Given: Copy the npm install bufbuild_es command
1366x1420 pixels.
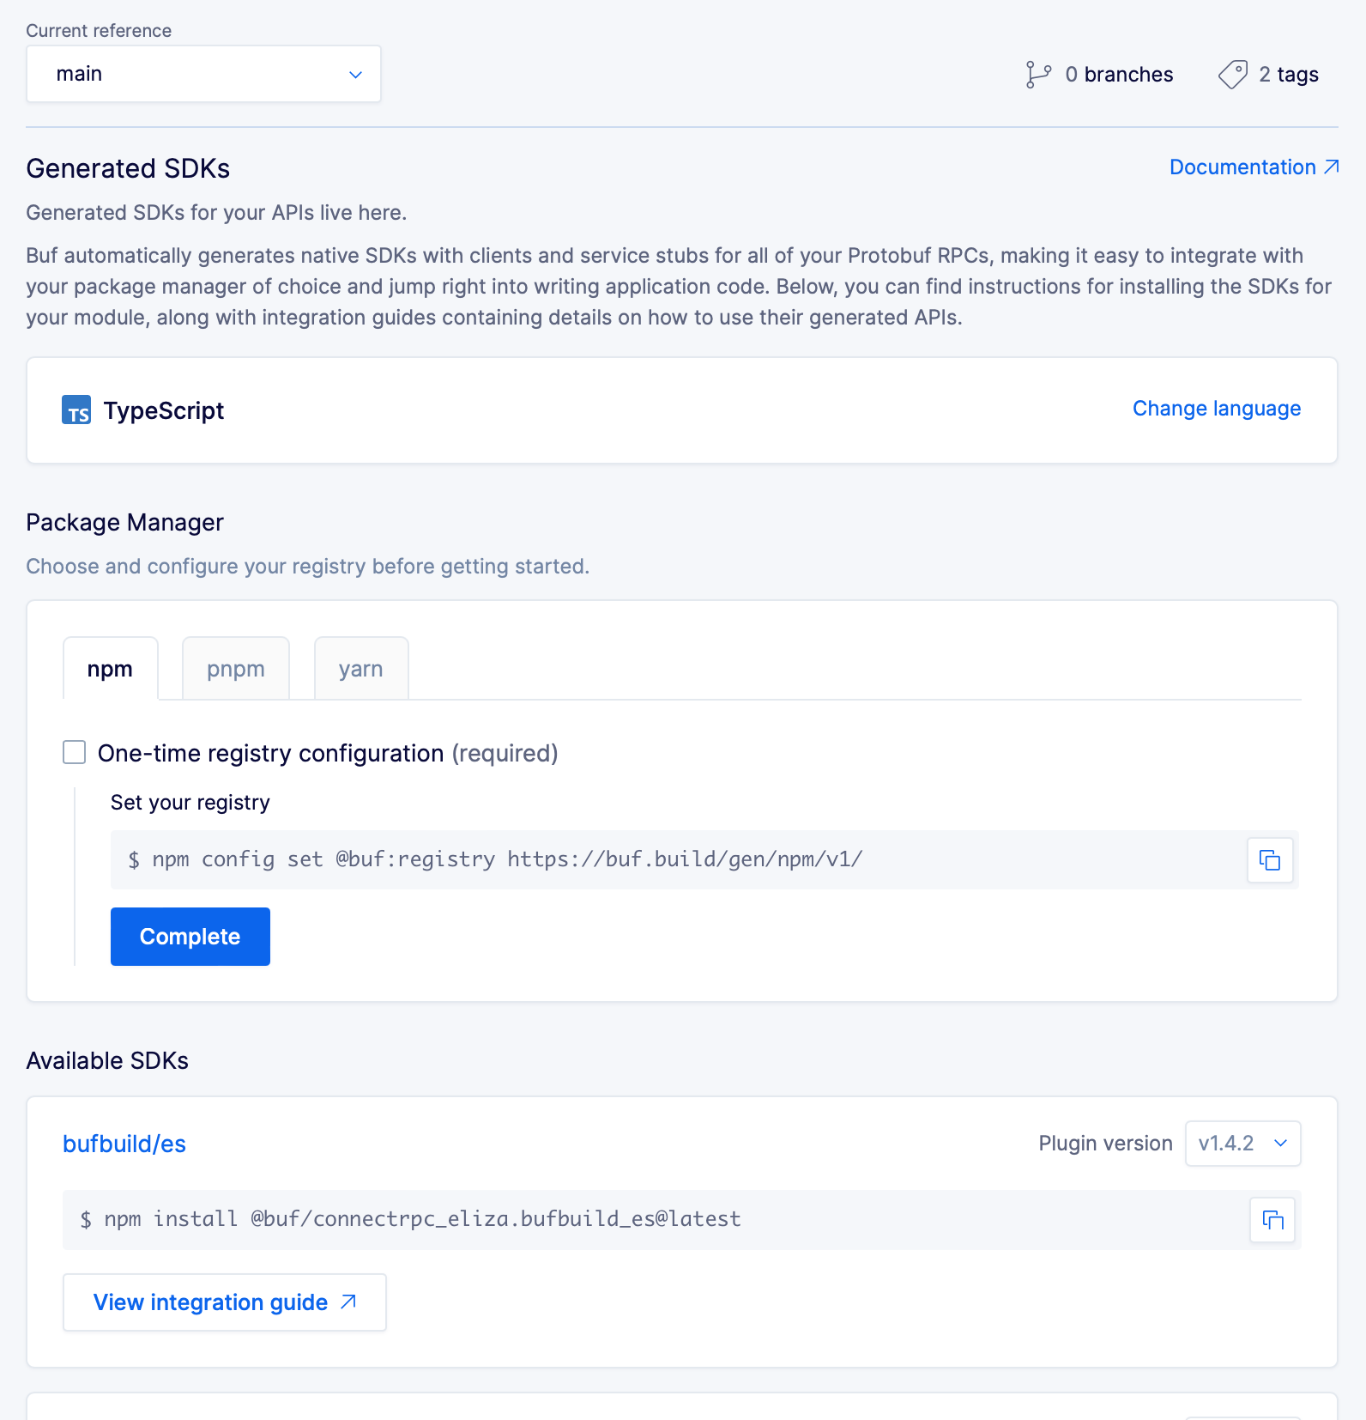Looking at the screenshot, I should (x=1272, y=1219).
